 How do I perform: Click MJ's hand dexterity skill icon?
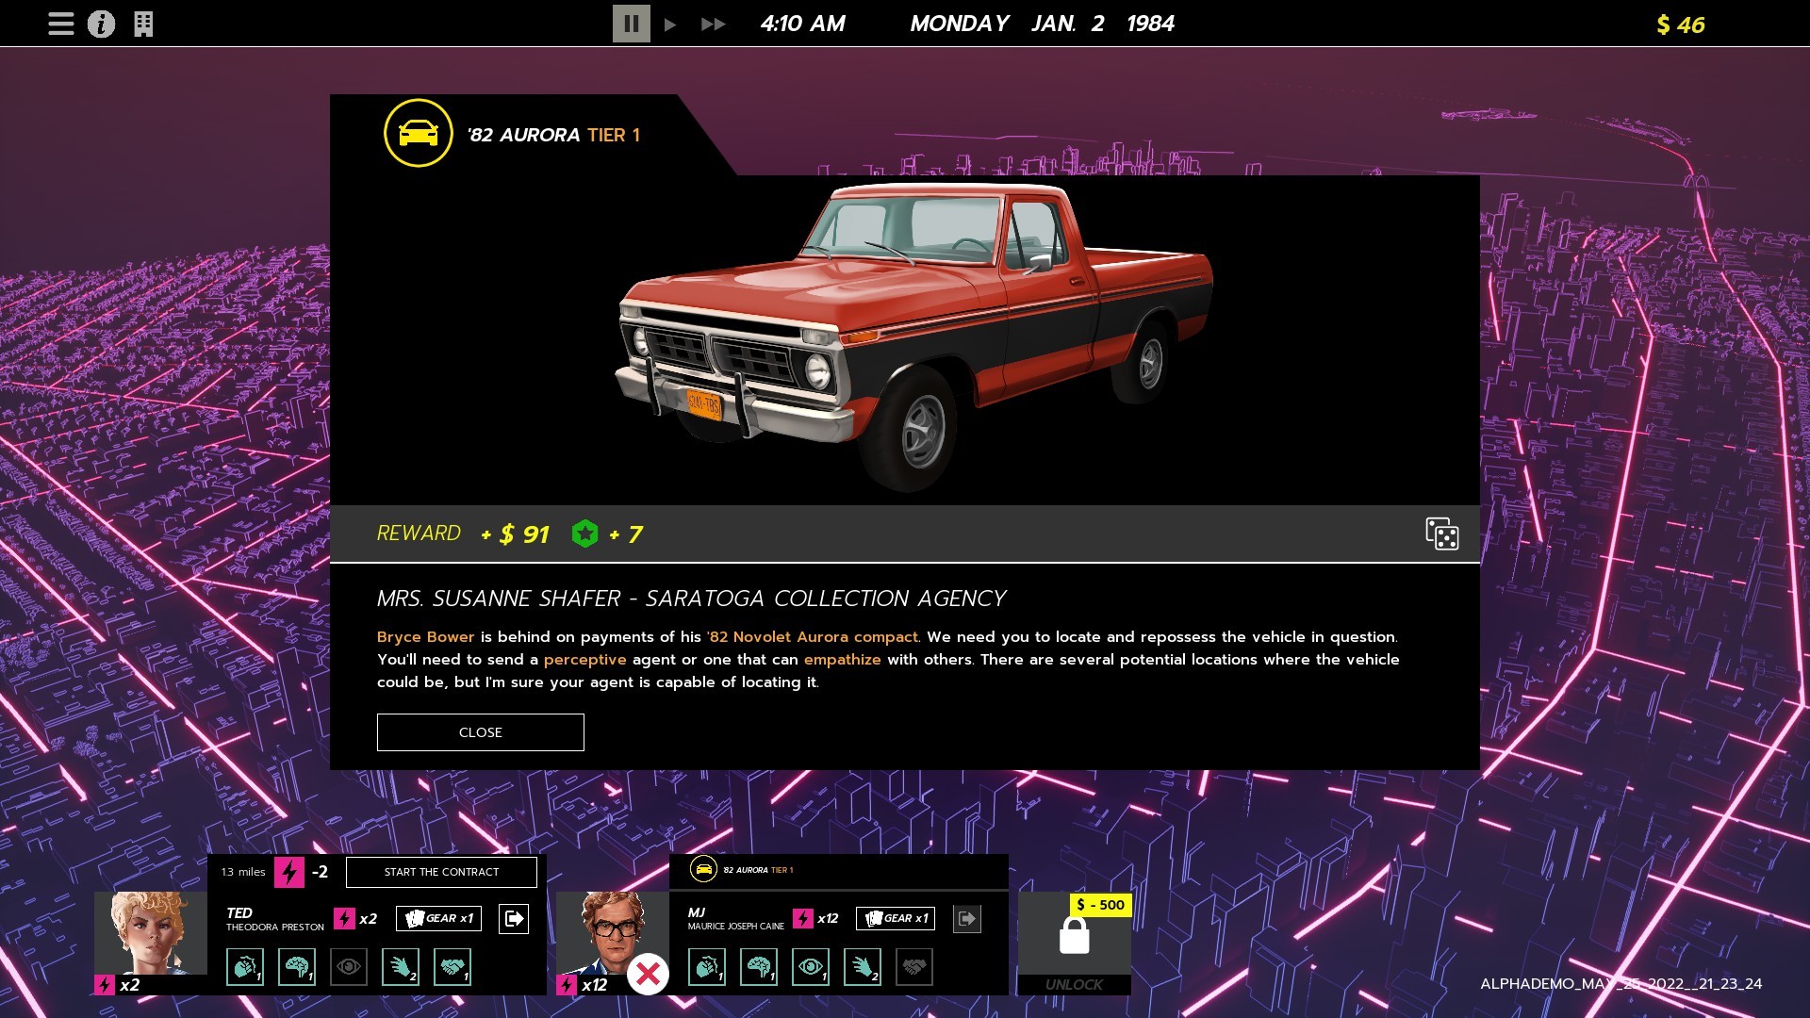[x=863, y=967]
